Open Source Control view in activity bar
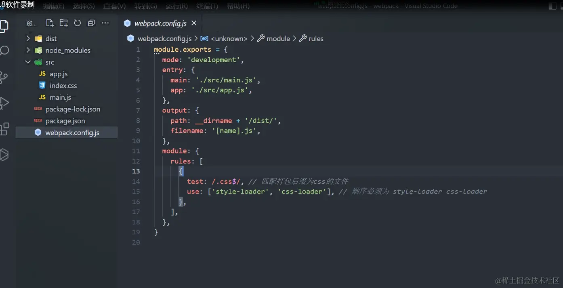This screenshot has height=288, width=563. coord(3,77)
